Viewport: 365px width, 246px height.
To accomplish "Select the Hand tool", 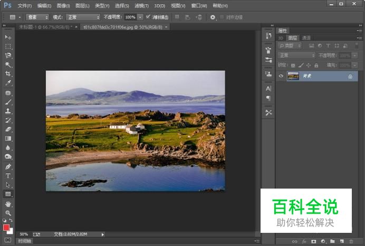I will (8, 204).
